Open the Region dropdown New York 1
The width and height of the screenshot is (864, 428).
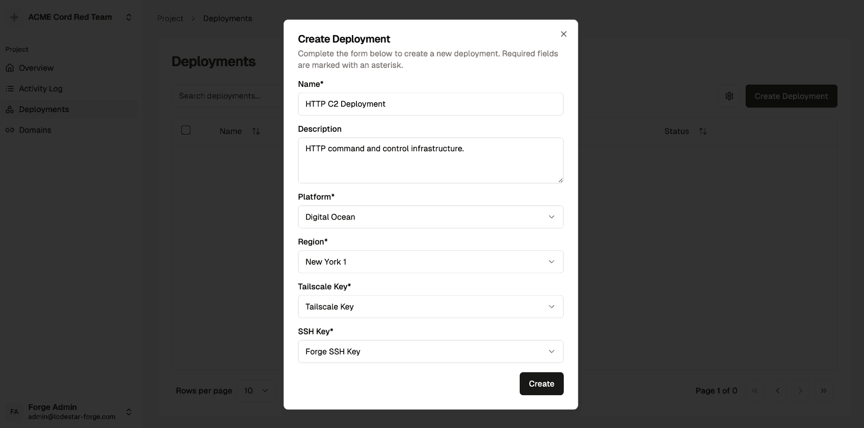(x=431, y=262)
